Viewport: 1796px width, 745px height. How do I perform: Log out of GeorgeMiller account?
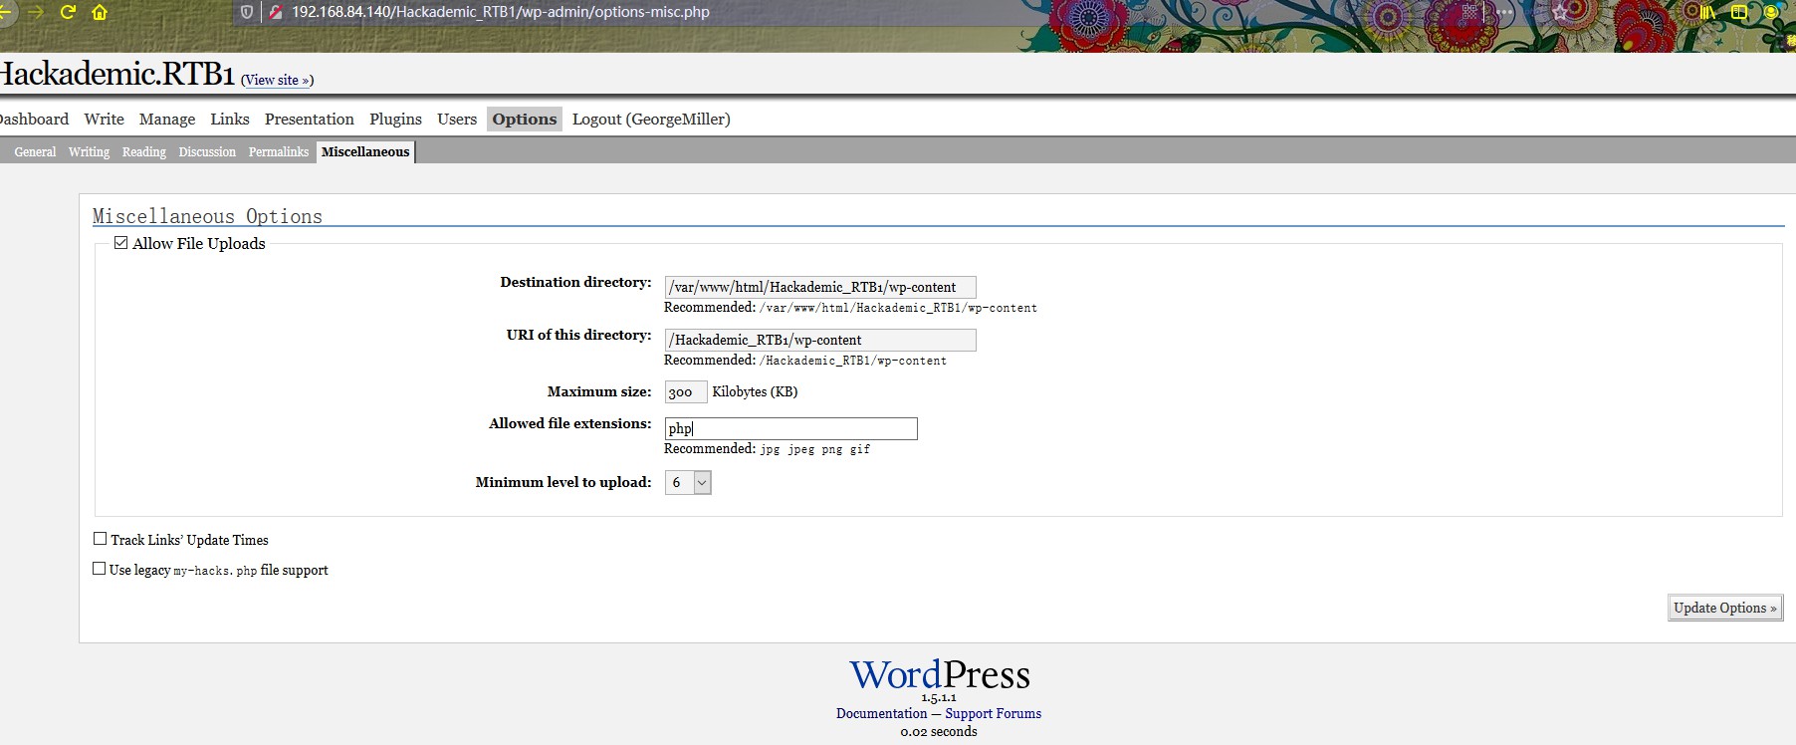[651, 119]
